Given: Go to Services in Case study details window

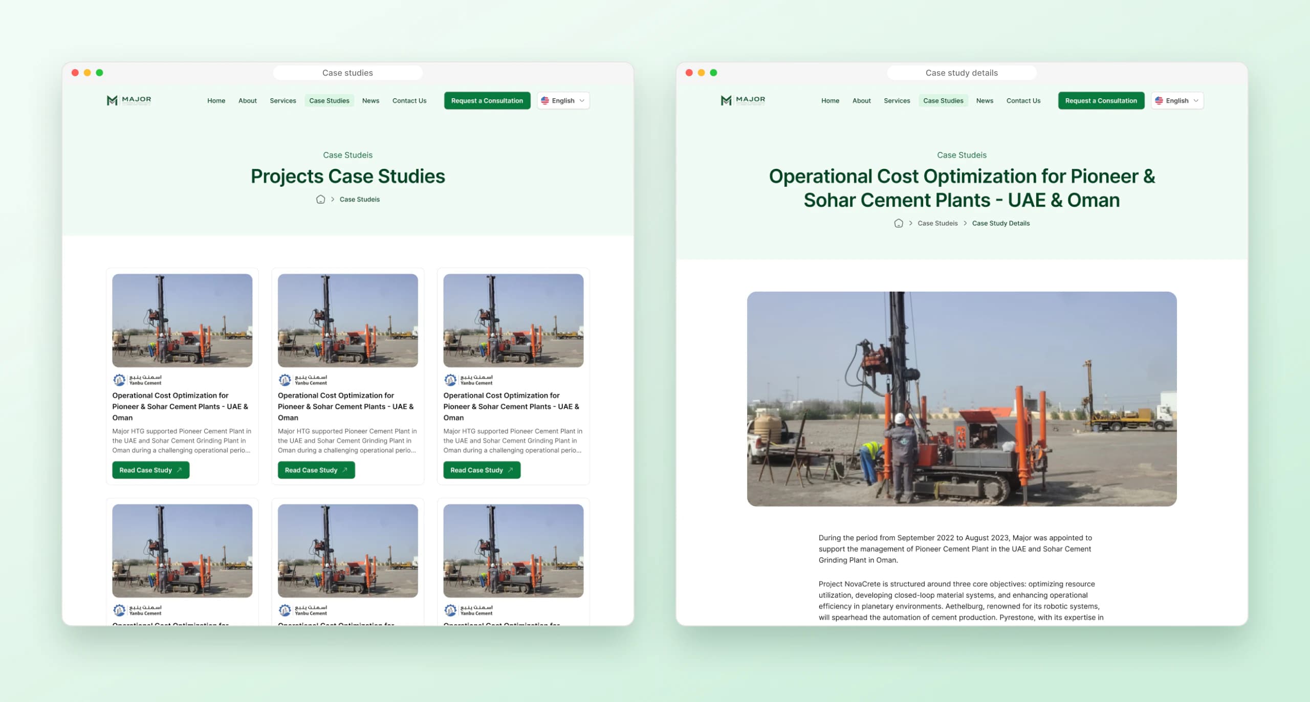Looking at the screenshot, I should (x=897, y=101).
